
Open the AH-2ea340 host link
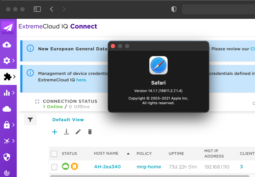(x=107, y=167)
